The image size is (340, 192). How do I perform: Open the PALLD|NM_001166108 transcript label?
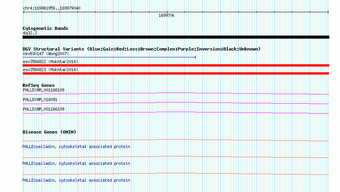tap(44, 90)
